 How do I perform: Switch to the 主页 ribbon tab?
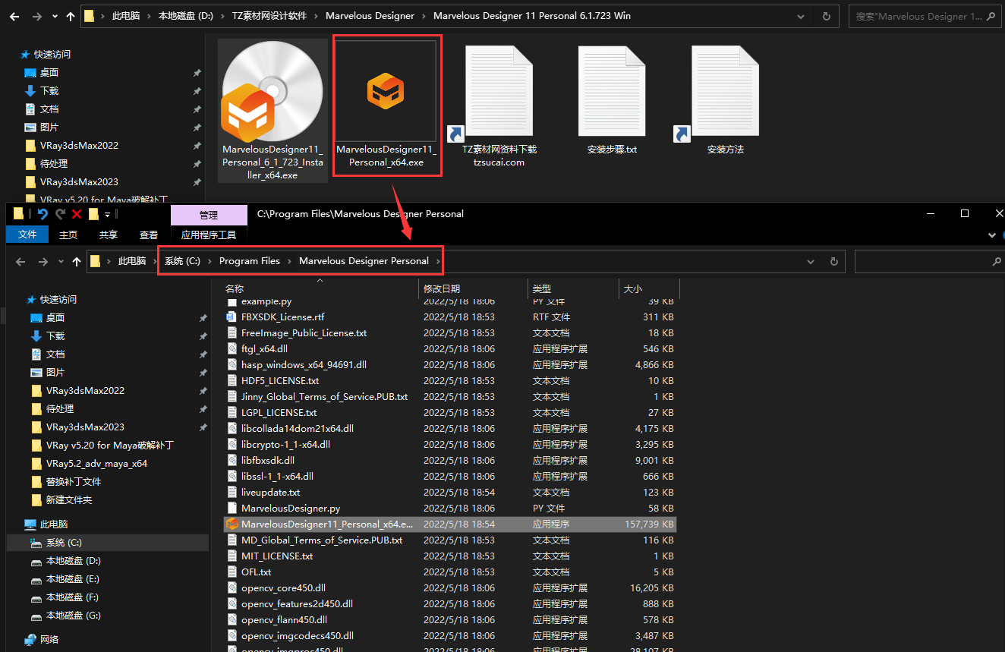coord(68,235)
